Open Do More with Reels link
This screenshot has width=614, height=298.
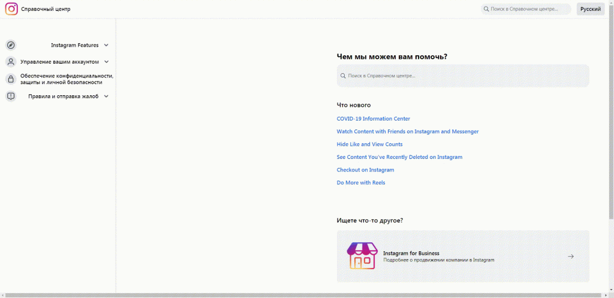[x=360, y=183]
